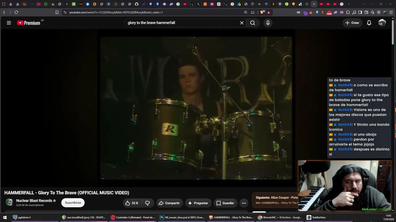This screenshot has width=396, height=222.
Task: Open the media control music note
Action: 354,12
